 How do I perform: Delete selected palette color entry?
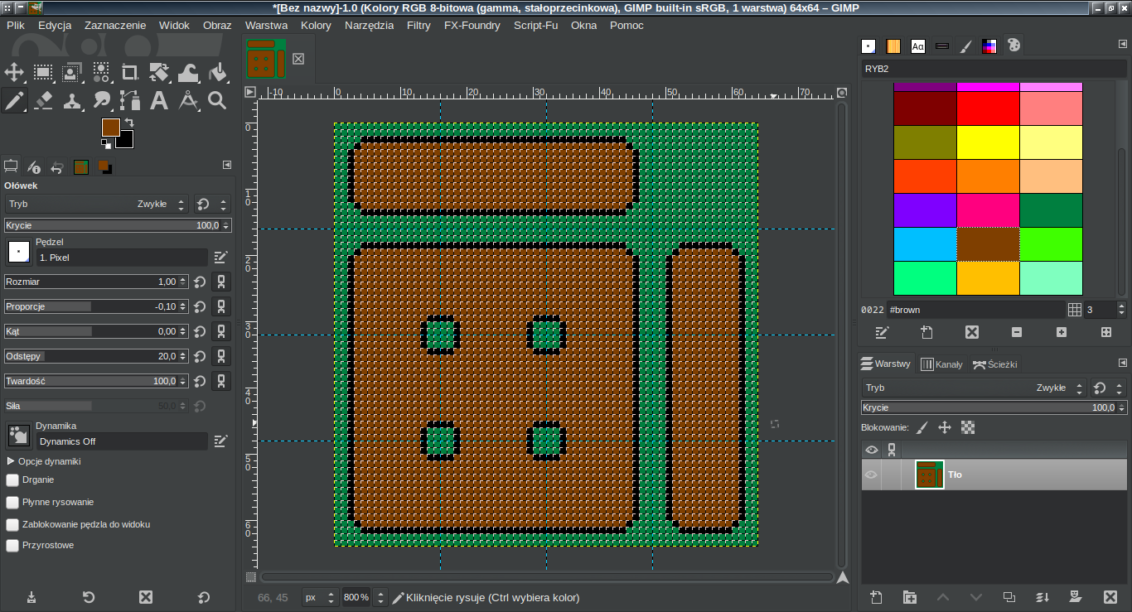click(x=972, y=332)
